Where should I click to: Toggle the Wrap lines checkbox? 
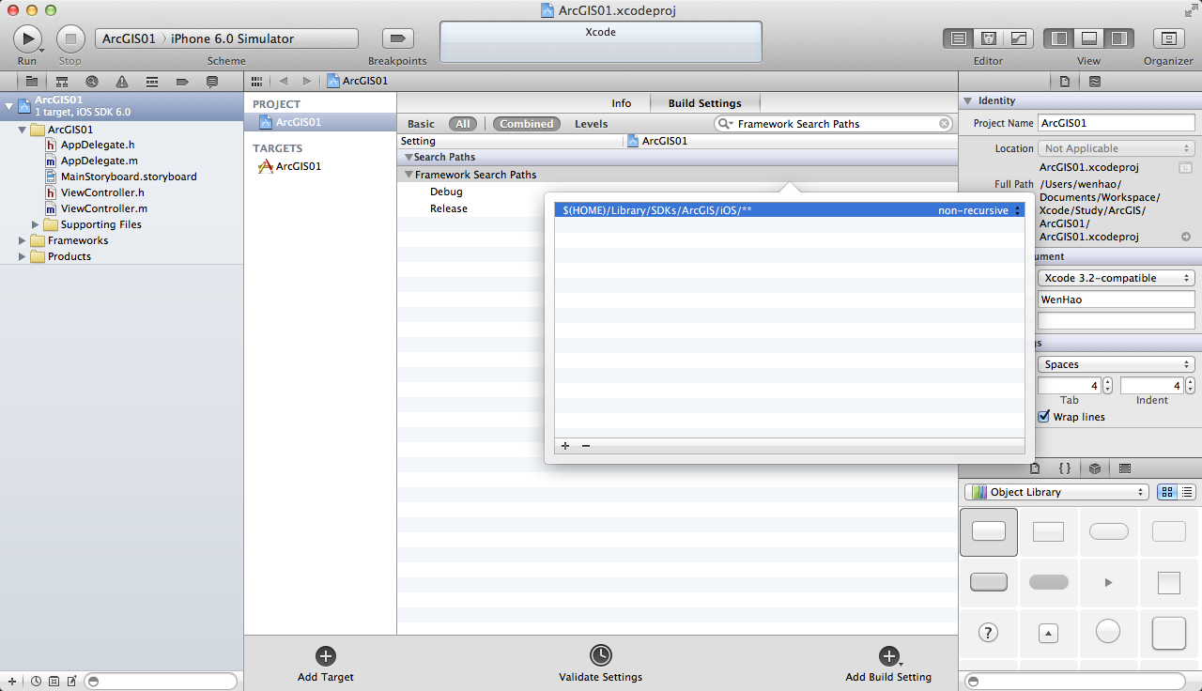[x=1043, y=417]
